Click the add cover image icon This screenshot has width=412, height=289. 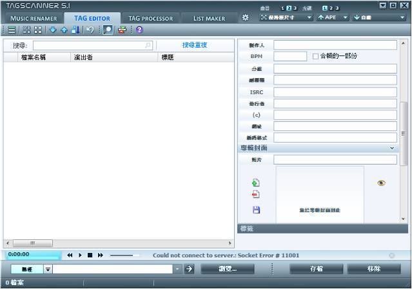click(x=256, y=183)
